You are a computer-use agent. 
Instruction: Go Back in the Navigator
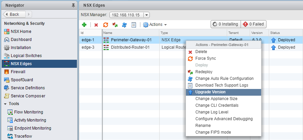click(14, 14)
